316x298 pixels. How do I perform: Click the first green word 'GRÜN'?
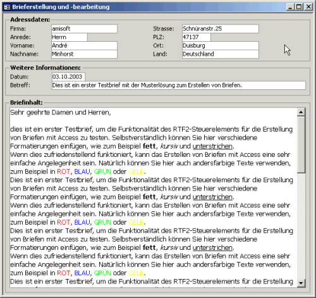(x=102, y=171)
